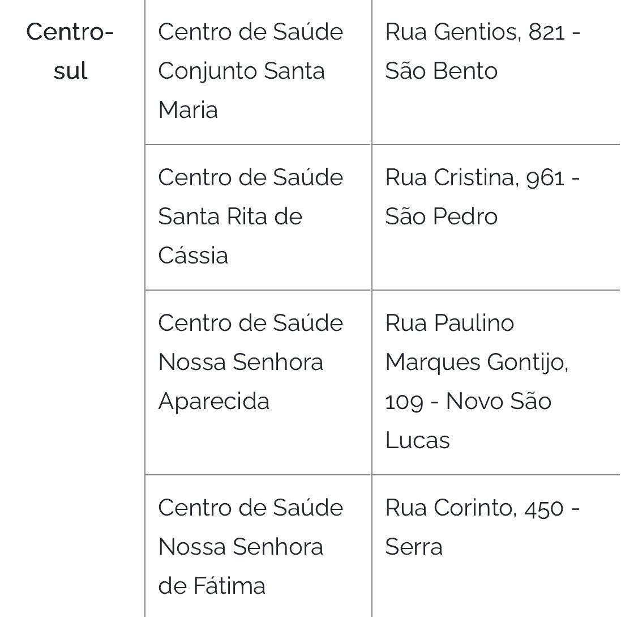
Task: Click the address Rua Paulino Marques Gontijo
Action: (477, 342)
